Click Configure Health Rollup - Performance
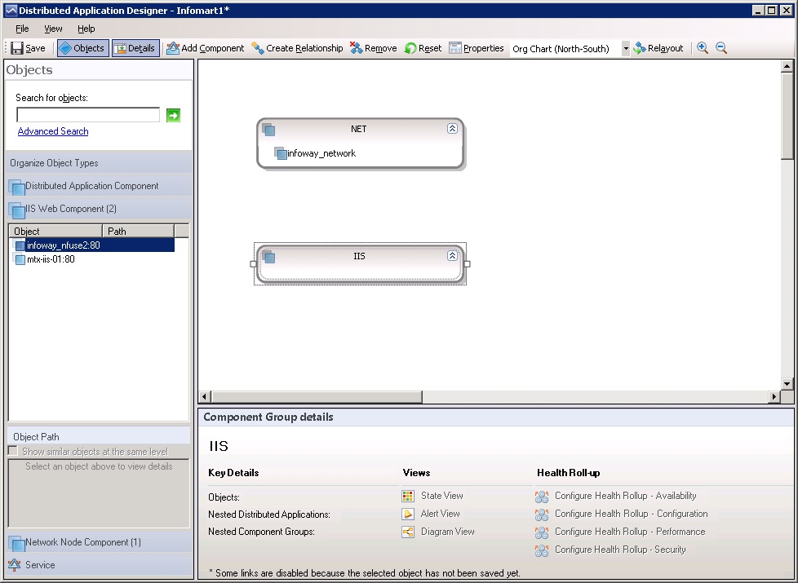This screenshot has height=583, width=798. click(630, 532)
